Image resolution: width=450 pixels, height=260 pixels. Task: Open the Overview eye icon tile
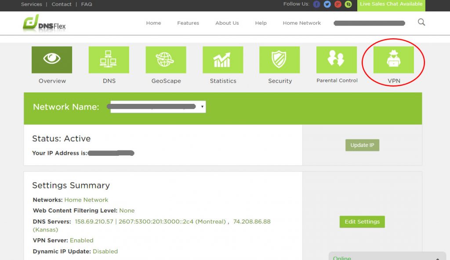tap(52, 60)
